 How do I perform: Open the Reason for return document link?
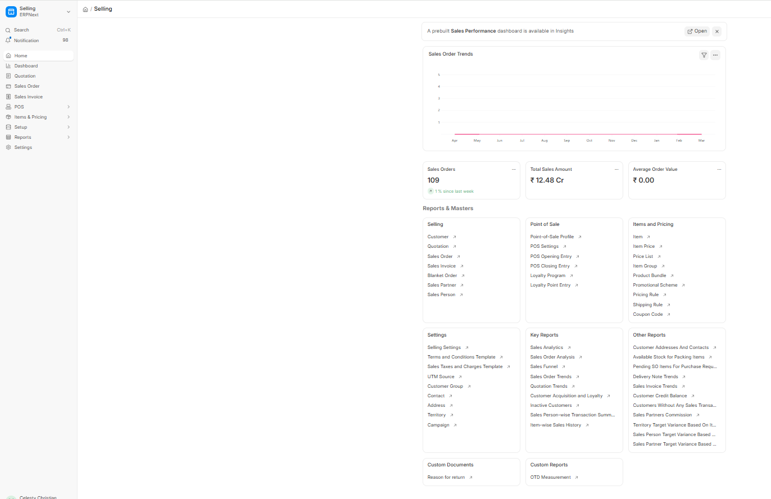click(446, 478)
